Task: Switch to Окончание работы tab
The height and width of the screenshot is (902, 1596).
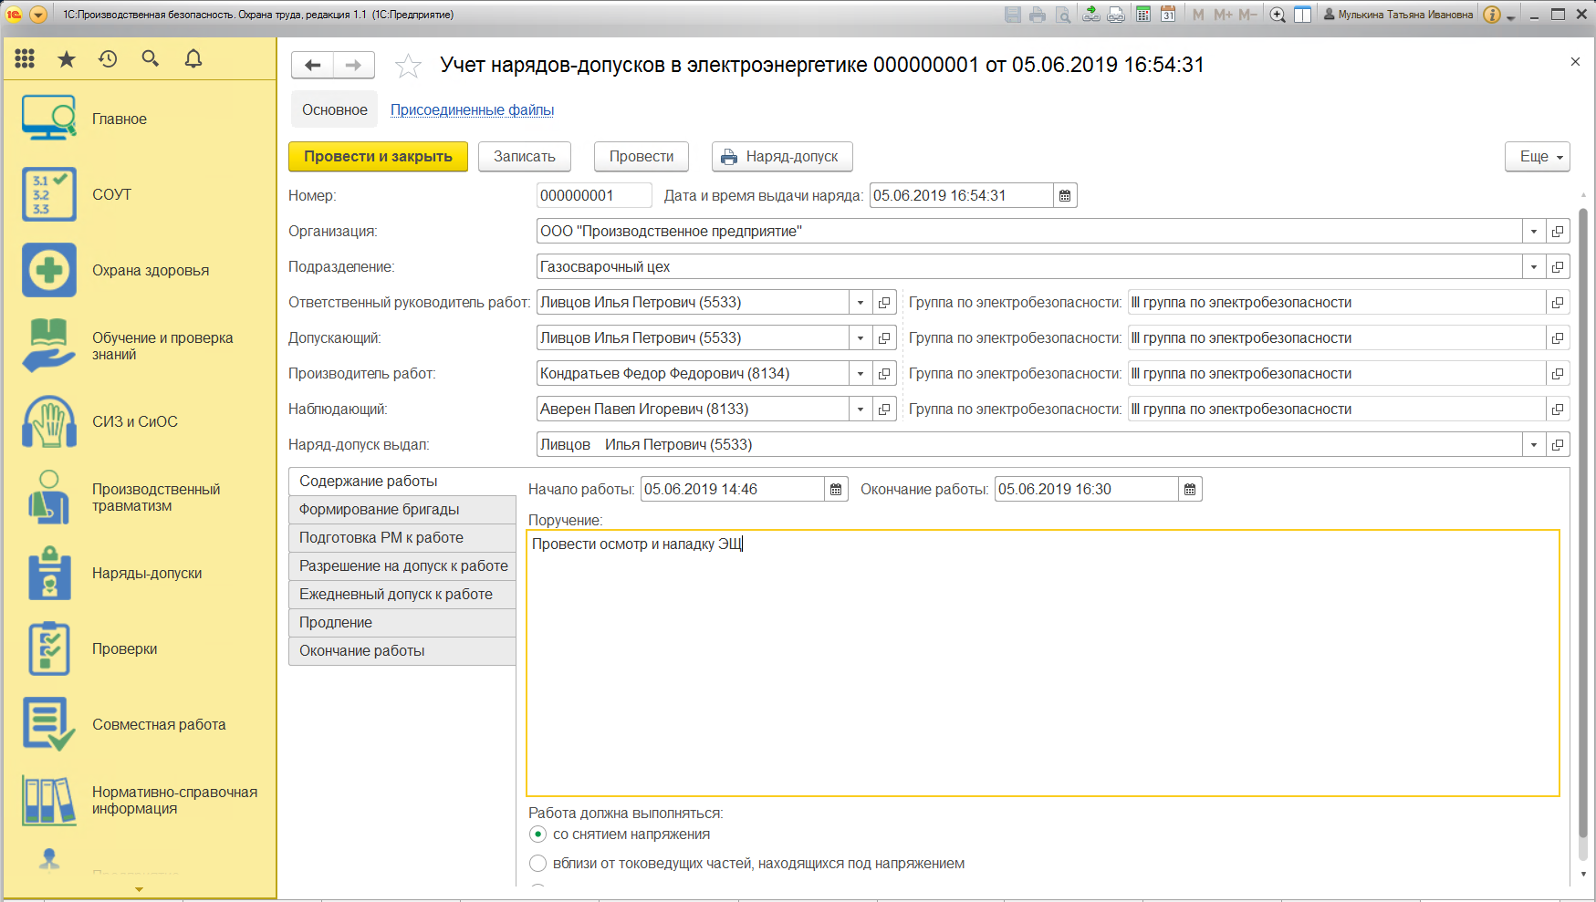Action: tap(402, 651)
